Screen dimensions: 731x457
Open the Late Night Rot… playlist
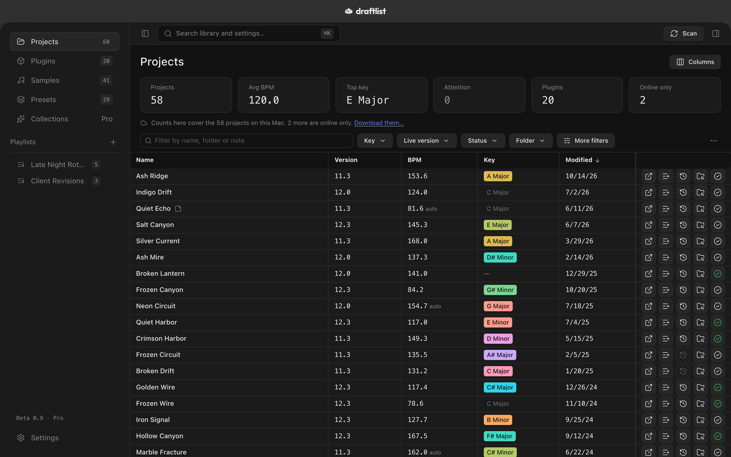[x=64, y=165]
